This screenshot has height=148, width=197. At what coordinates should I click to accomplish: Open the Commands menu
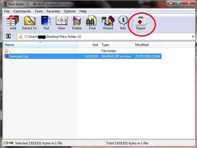click(22, 11)
